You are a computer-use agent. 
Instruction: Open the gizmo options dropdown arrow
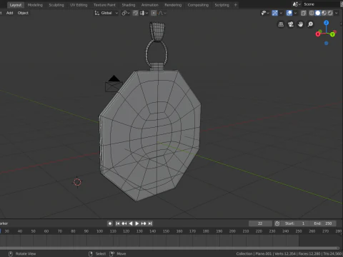coord(281,13)
